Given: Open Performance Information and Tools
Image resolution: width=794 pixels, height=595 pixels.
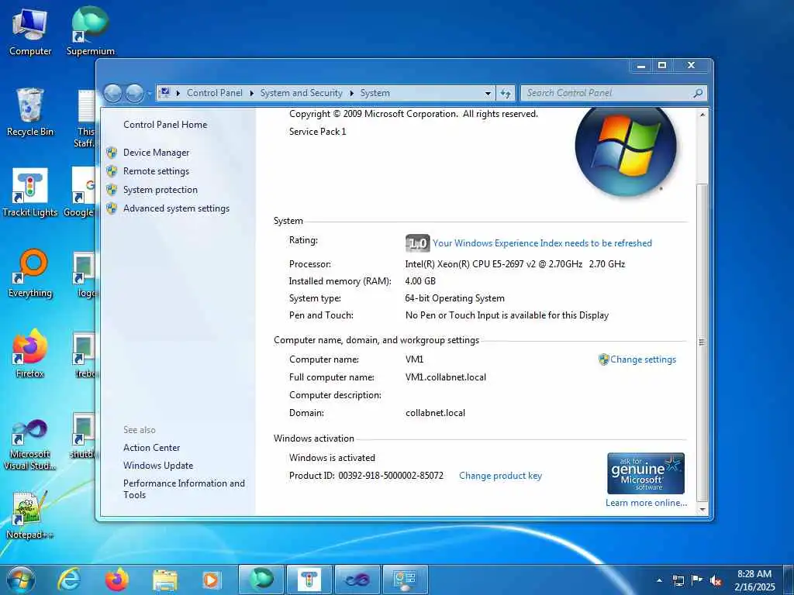Looking at the screenshot, I should 184,489.
